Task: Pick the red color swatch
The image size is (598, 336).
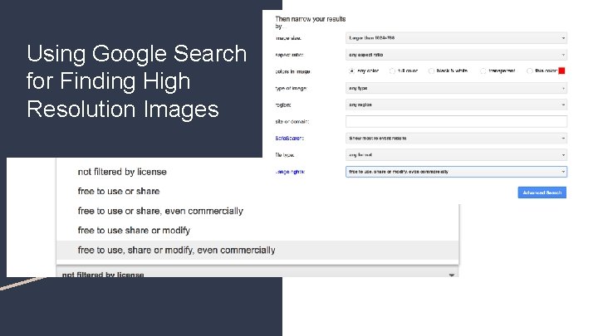Action: pyautogui.click(x=561, y=71)
